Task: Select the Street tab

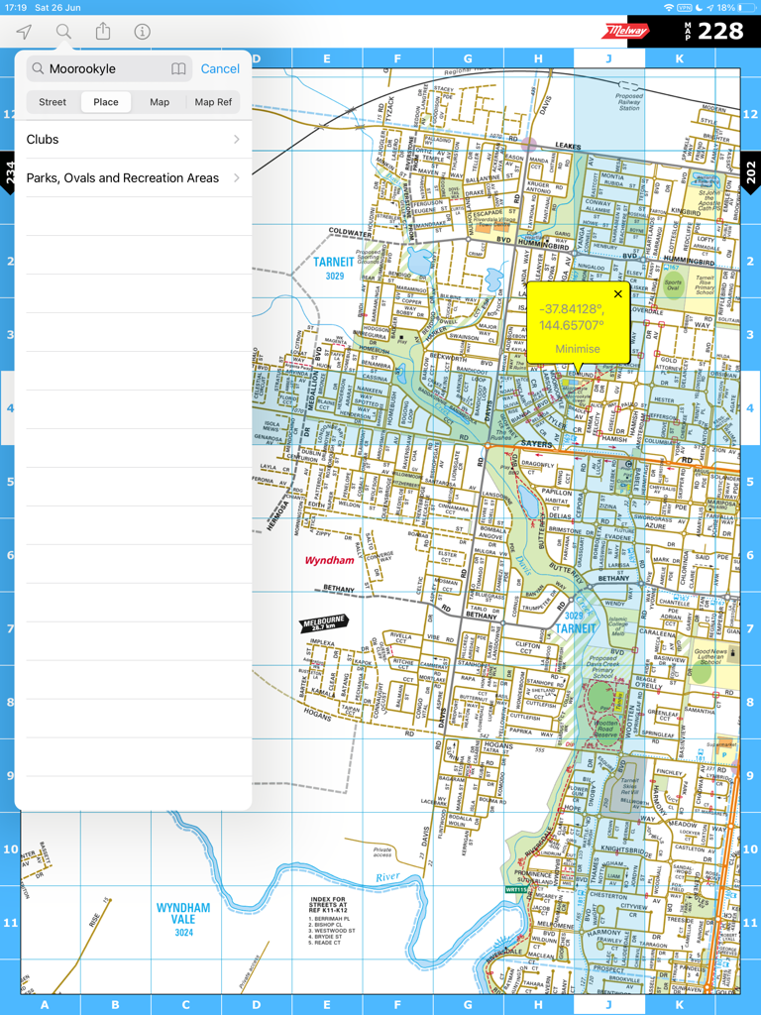Action: tap(53, 102)
